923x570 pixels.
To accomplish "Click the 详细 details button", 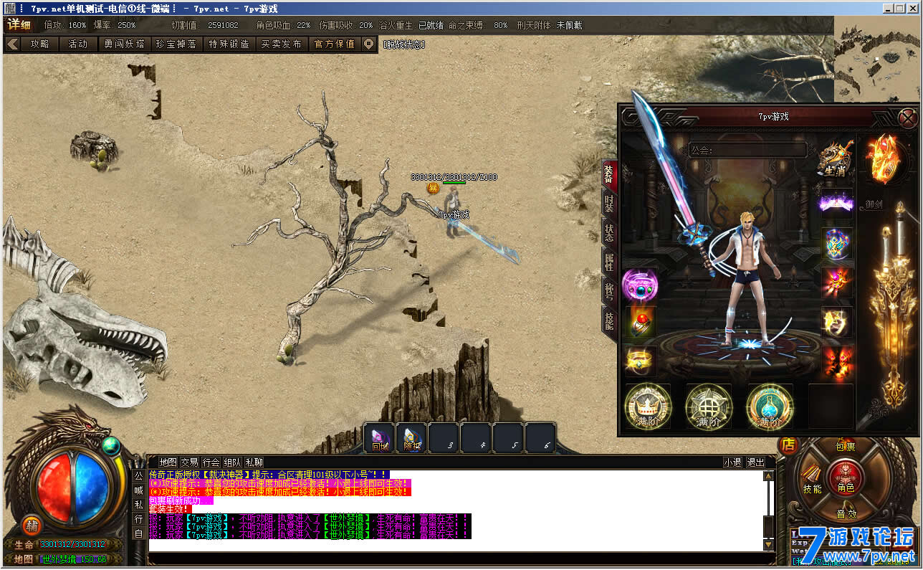I will pyautogui.click(x=19, y=24).
